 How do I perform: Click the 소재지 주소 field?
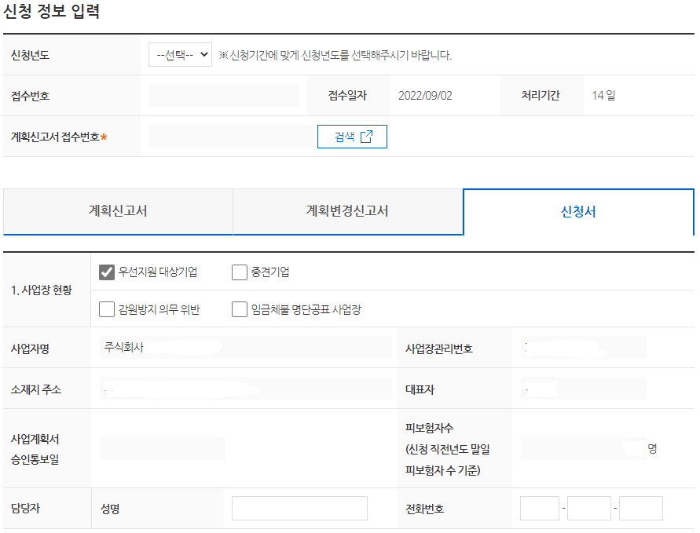(x=246, y=389)
